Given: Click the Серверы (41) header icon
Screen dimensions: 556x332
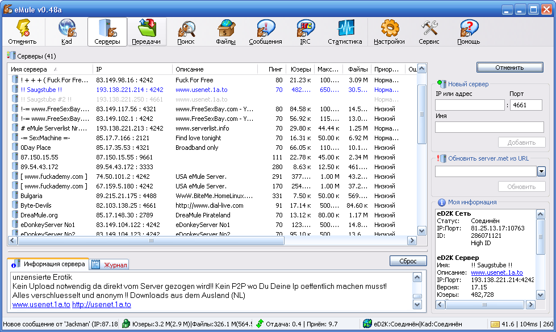Looking at the screenshot, I should [11, 56].
